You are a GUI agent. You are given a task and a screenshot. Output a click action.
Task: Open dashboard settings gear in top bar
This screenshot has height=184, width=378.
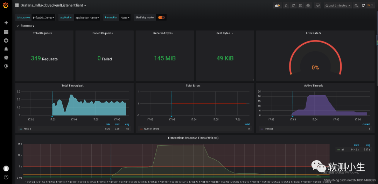pos(308,5)
